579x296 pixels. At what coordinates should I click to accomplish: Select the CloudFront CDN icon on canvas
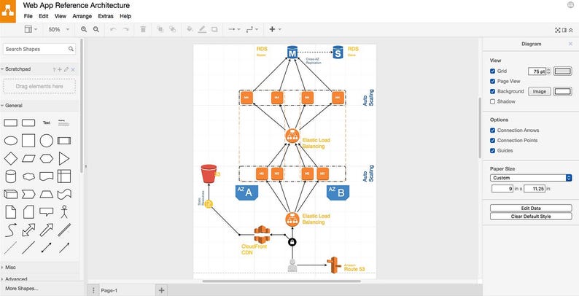(x=262, y=234)
